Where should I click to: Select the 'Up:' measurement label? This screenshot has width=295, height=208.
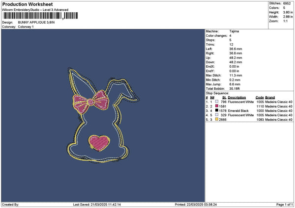tap(208, 58)
